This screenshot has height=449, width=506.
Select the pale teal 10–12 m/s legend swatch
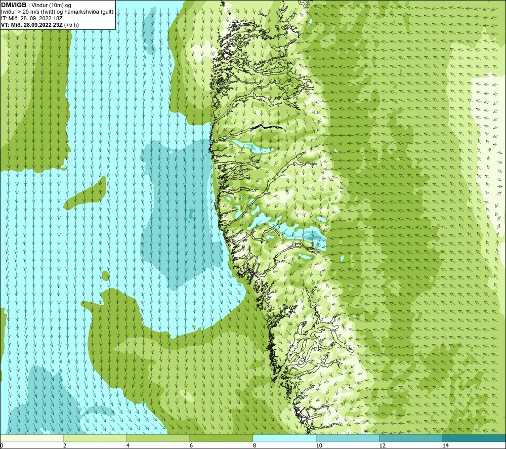[348, 438]
